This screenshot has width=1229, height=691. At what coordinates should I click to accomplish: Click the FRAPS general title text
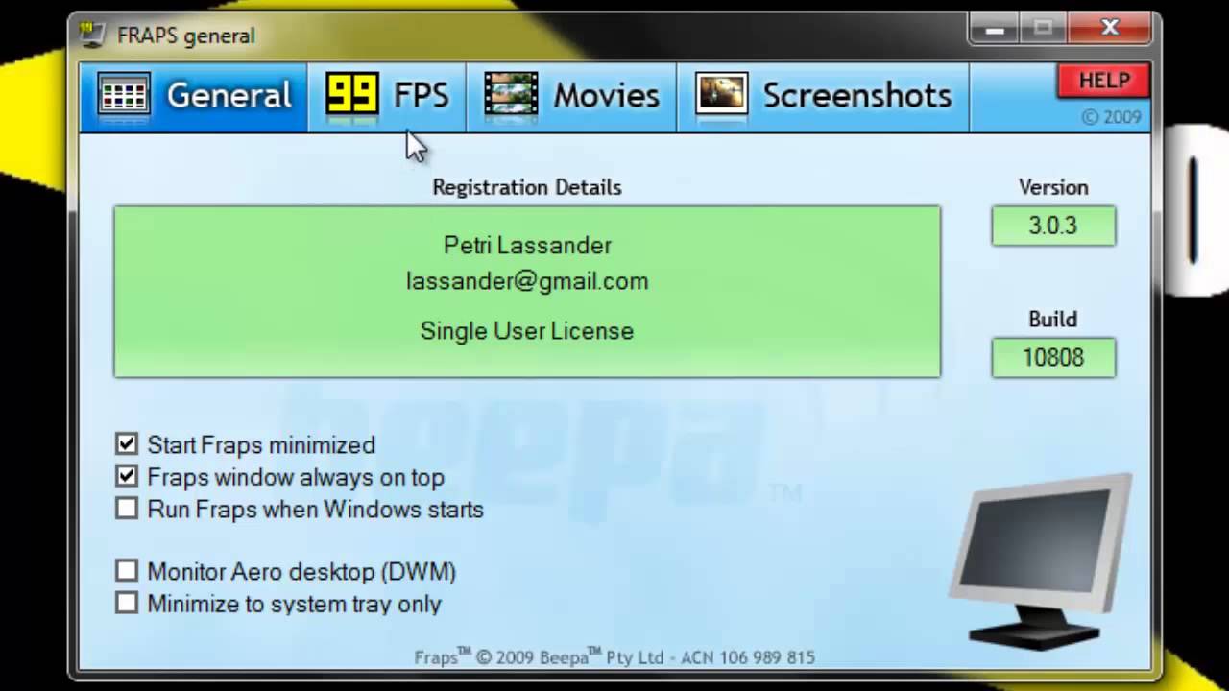(x=185, y=36)
